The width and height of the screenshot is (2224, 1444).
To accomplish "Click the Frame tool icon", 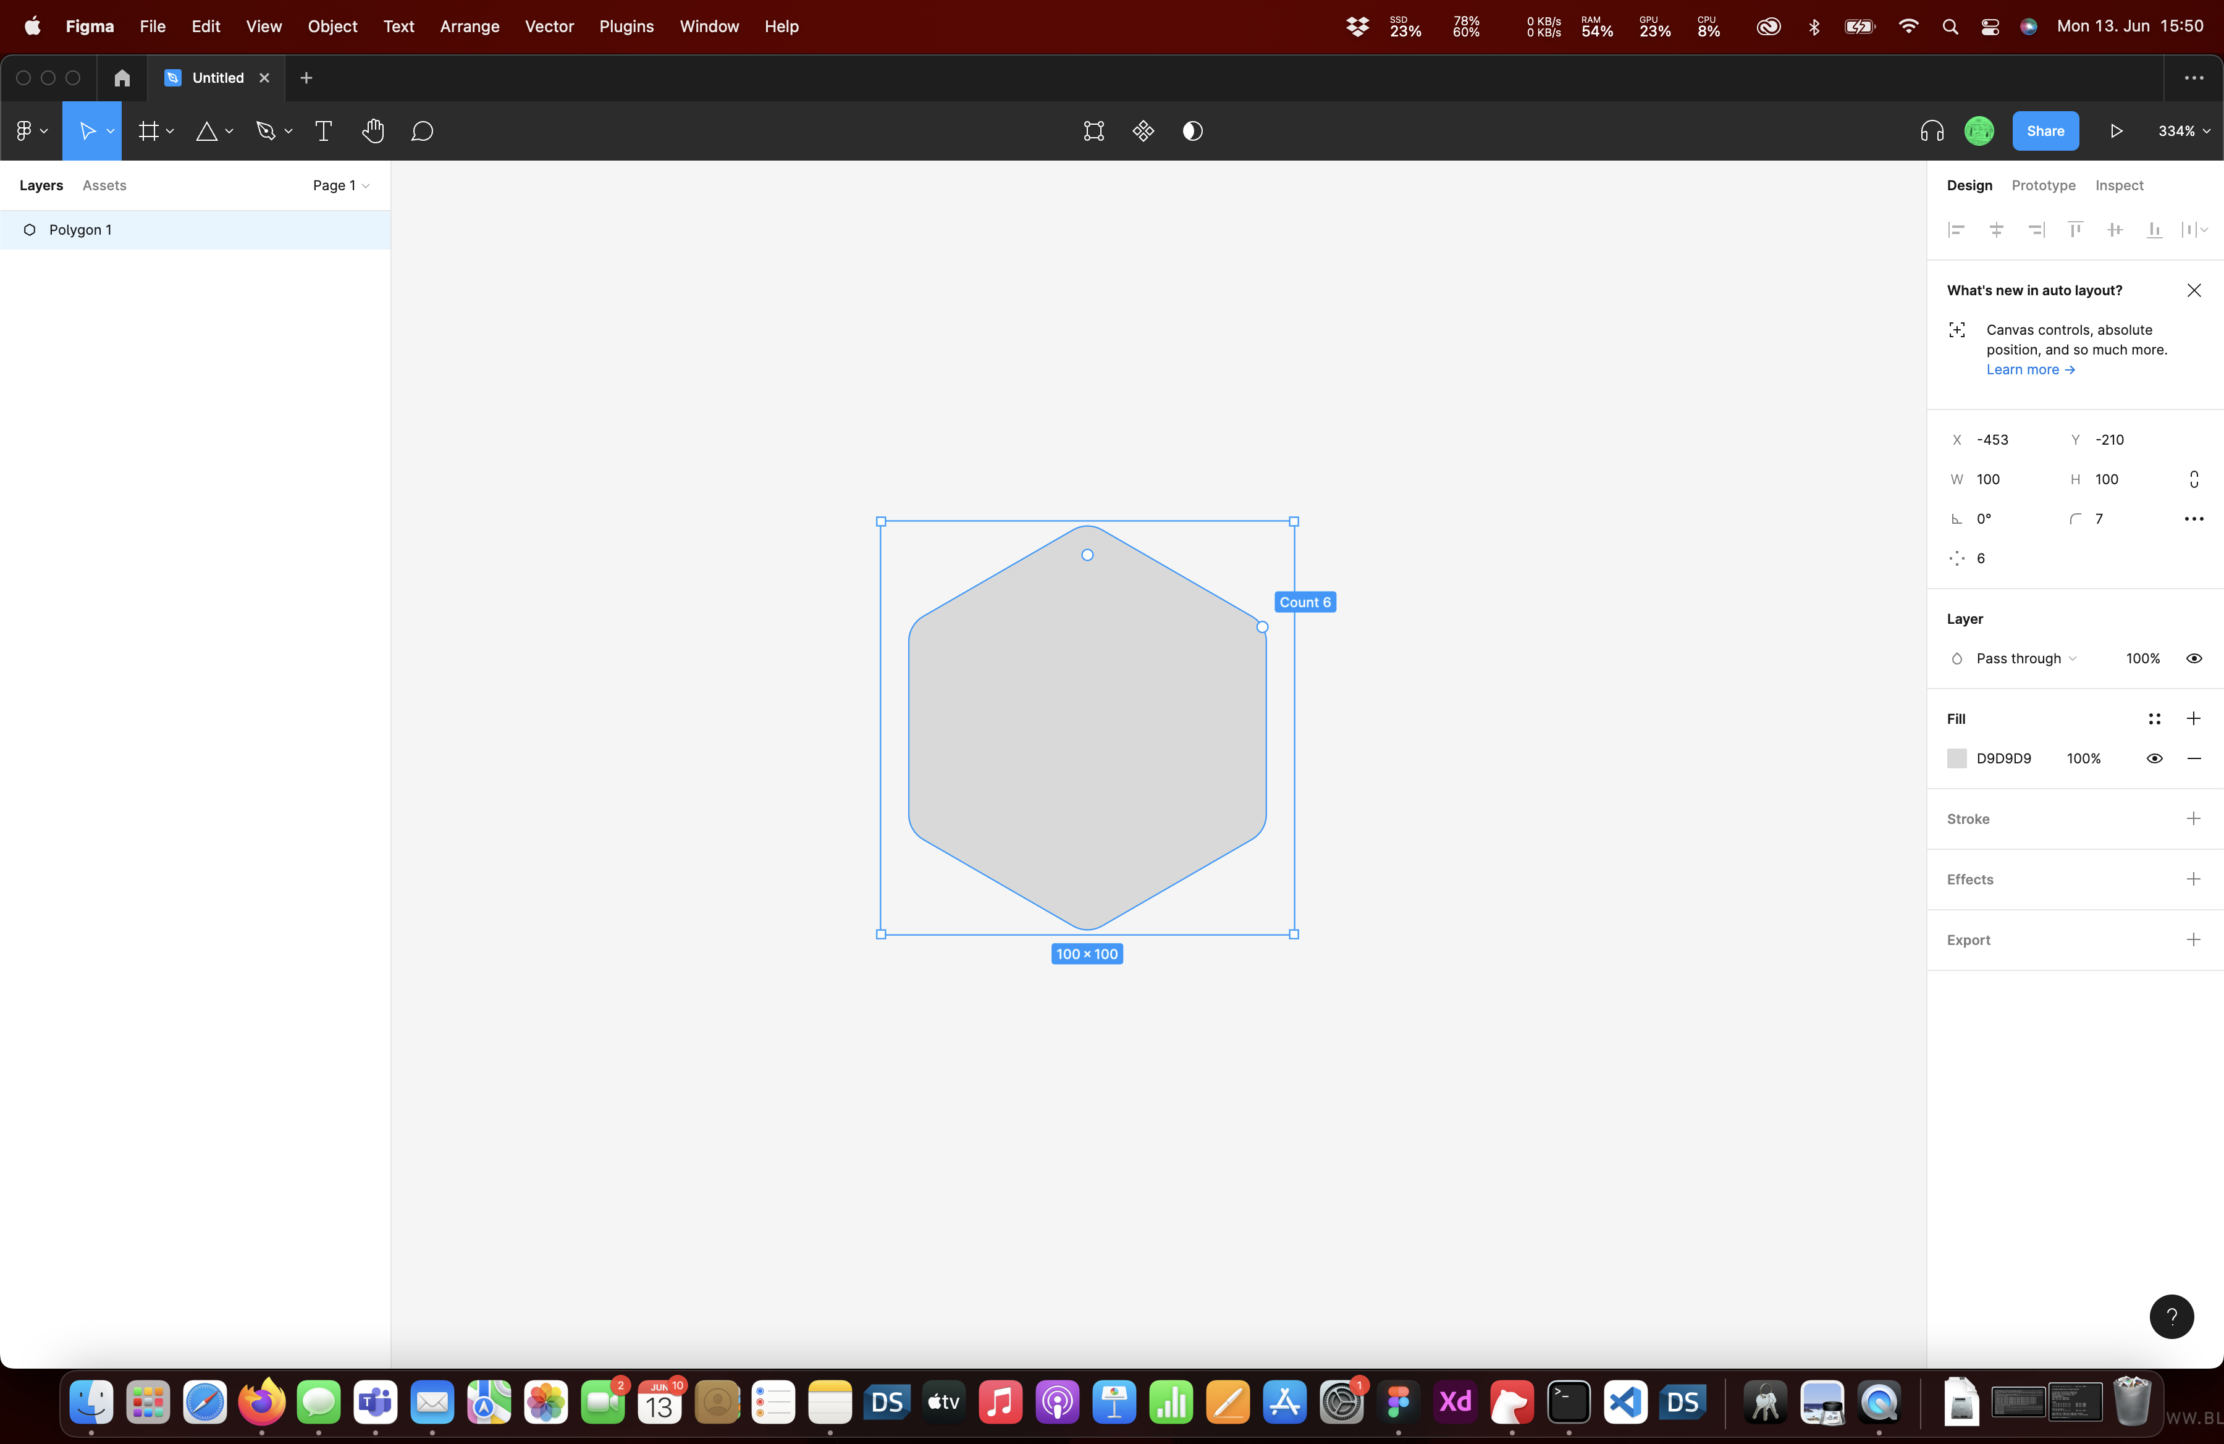I will (x=148, y=131).
